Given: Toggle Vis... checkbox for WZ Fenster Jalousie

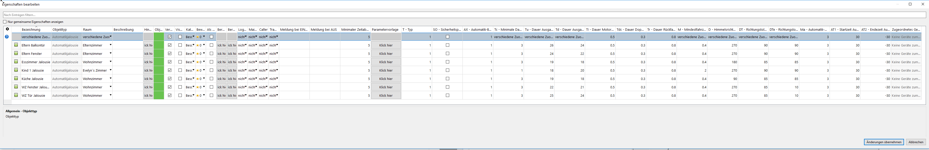Looking at the screenshot, I should (x=180, y=87).
